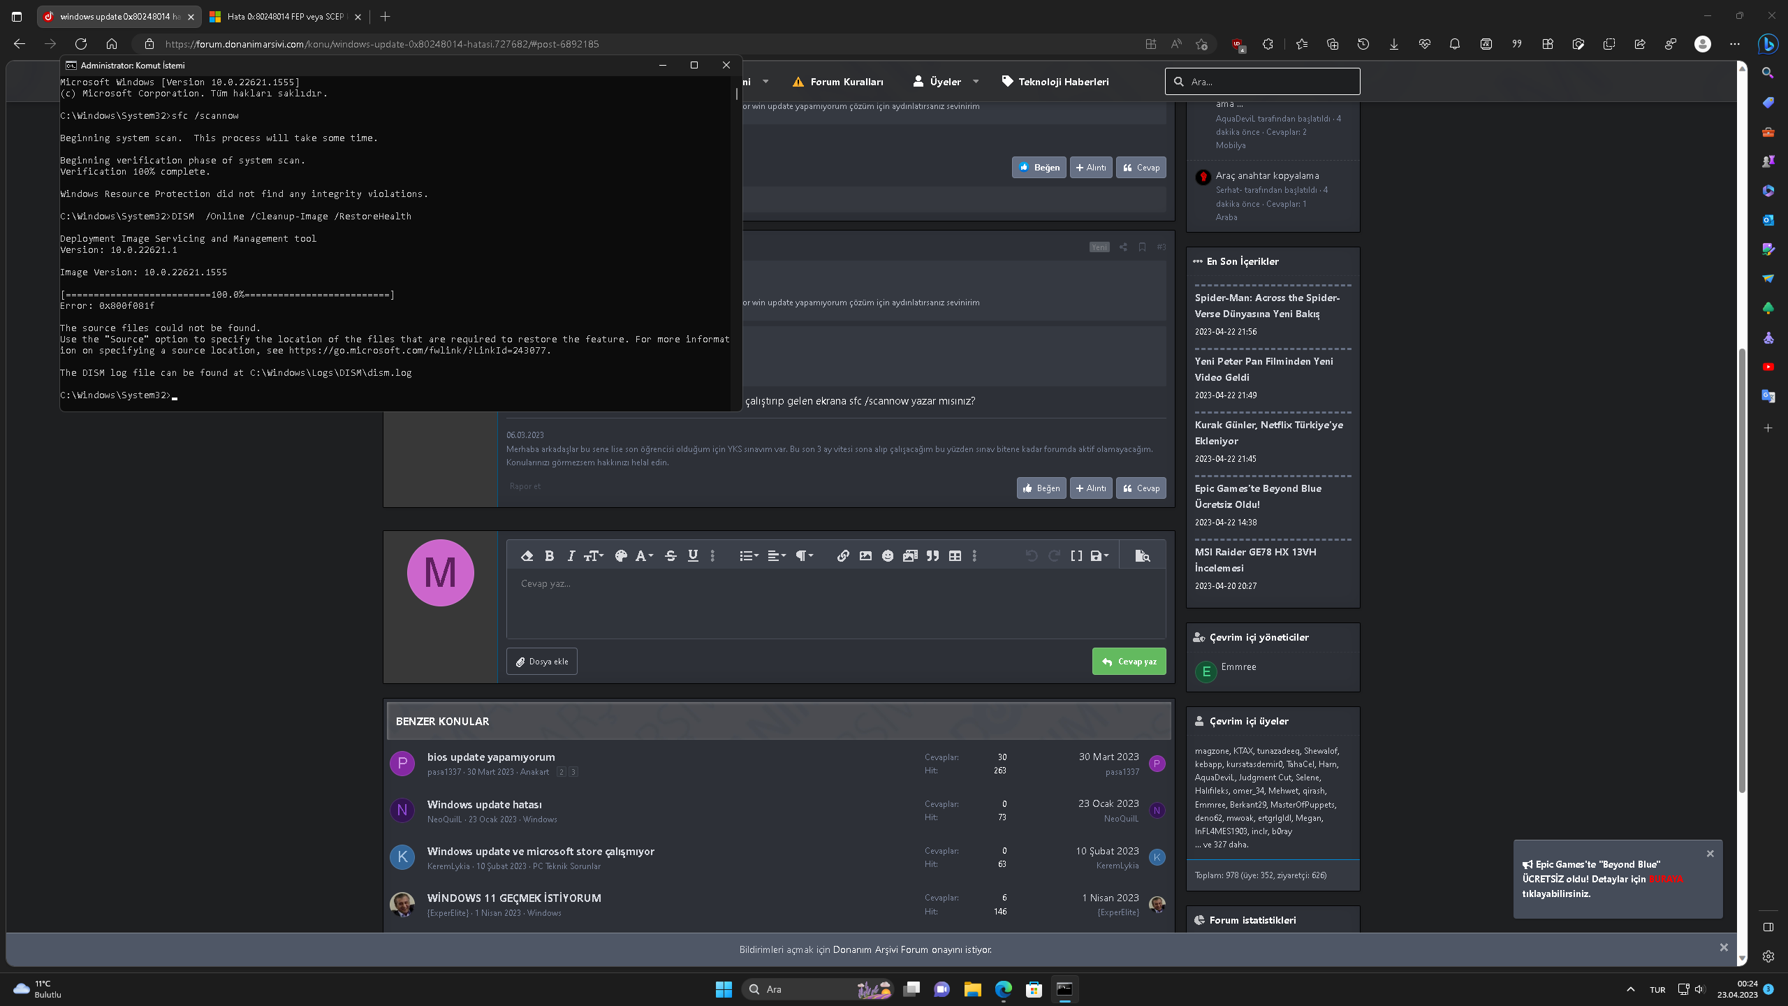Go to the browser home page
Screen dimensions: 1788x1006
112,44
